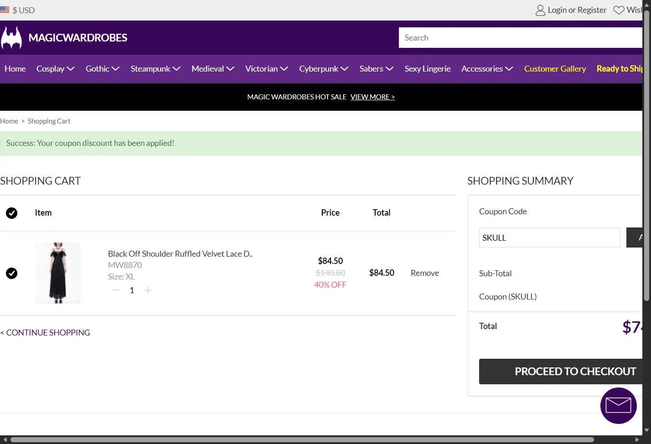
Task: Toggle the select-all items checkbox
Action: [11, 213]
